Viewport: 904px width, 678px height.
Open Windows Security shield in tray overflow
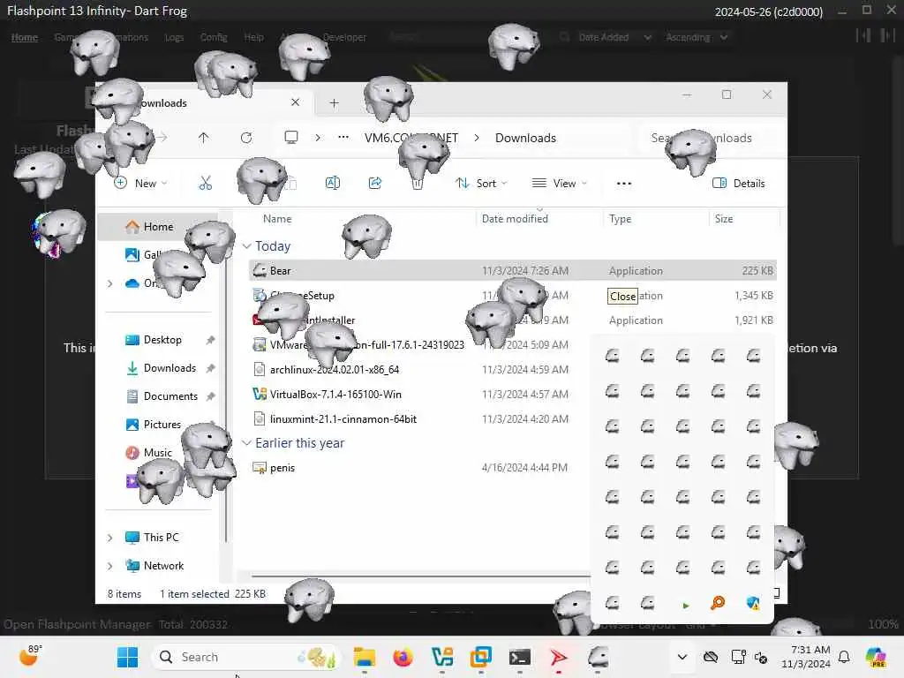pyautogui.click(x=753, y=603)
